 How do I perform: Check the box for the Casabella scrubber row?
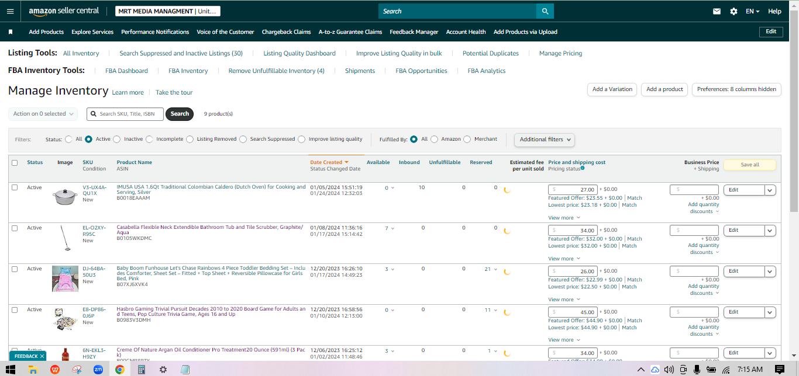pyautogui.click(x=15, y=228)
